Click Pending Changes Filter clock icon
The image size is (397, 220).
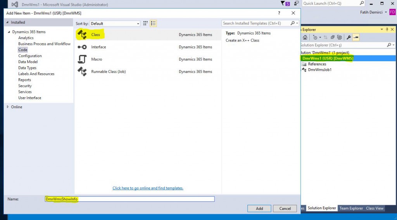coord(315,38)
